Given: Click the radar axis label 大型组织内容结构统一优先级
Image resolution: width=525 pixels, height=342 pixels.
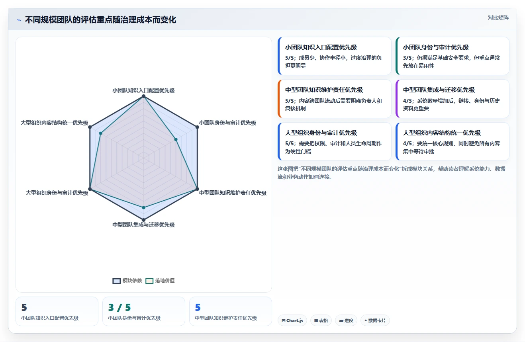Looking at the screenshot, I should 55,123.
